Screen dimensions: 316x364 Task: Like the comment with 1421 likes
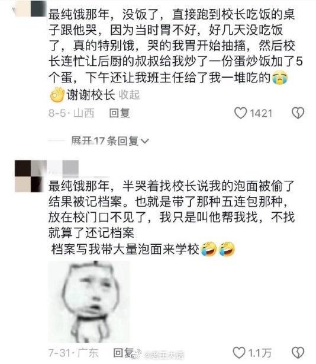[240, 113]
